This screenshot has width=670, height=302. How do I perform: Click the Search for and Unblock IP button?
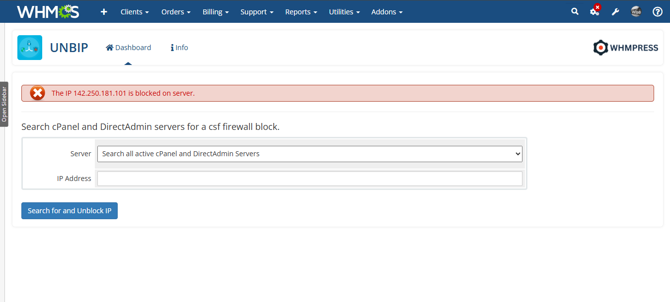pyautogui.click(x=70, y=211)
